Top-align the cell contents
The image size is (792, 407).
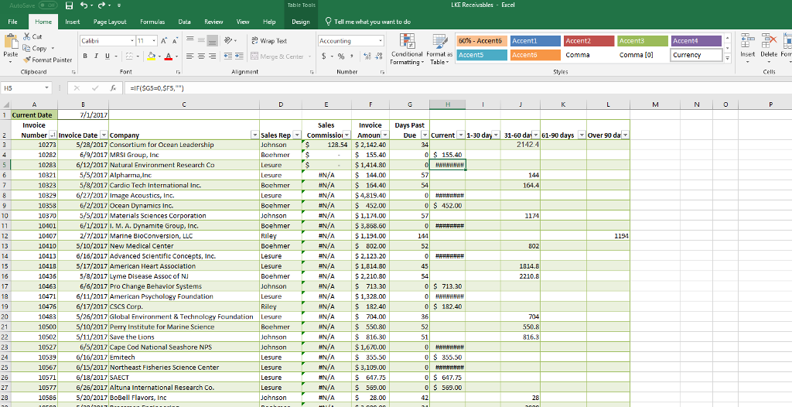click(190, 39)
